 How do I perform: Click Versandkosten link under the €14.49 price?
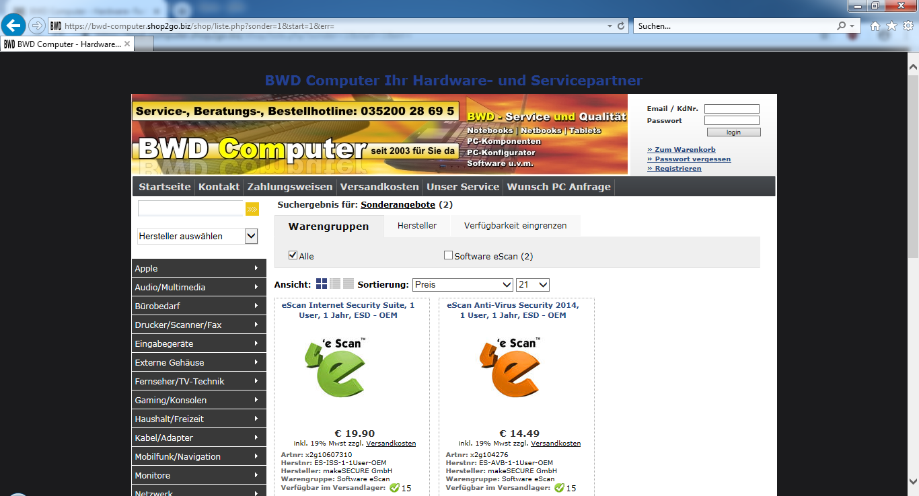click(x=556, y=444)
